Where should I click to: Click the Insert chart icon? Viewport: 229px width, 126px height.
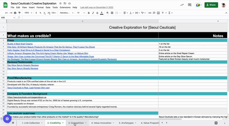point(158,13)
